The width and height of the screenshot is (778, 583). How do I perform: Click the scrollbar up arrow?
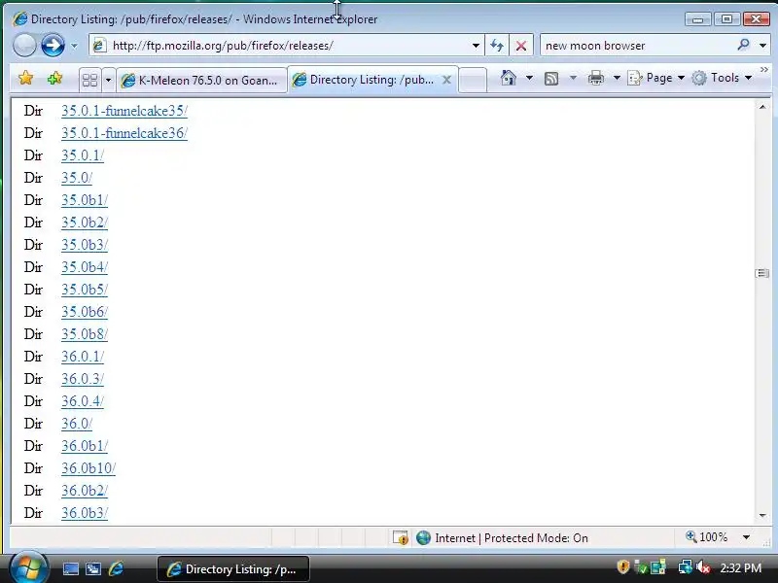point(762,107)
